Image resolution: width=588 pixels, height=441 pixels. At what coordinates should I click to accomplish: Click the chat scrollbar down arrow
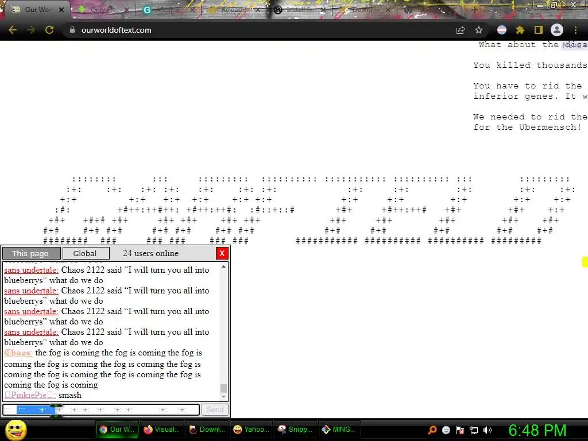[x=223, y=397]
